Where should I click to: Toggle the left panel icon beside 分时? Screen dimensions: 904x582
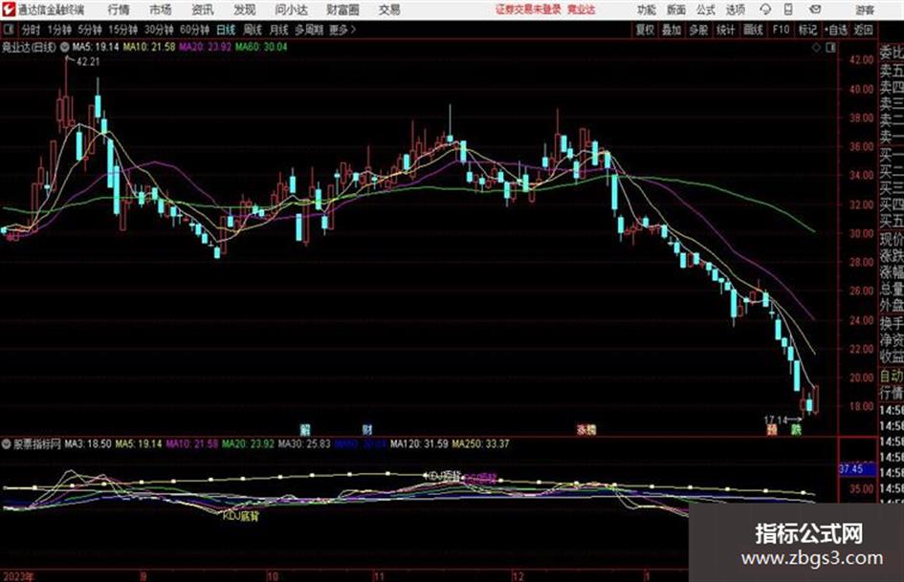[8, 30]
